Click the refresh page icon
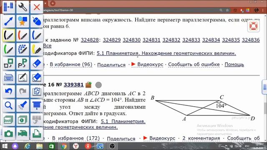Screen dimensions: 267x150 pos(37,91)
